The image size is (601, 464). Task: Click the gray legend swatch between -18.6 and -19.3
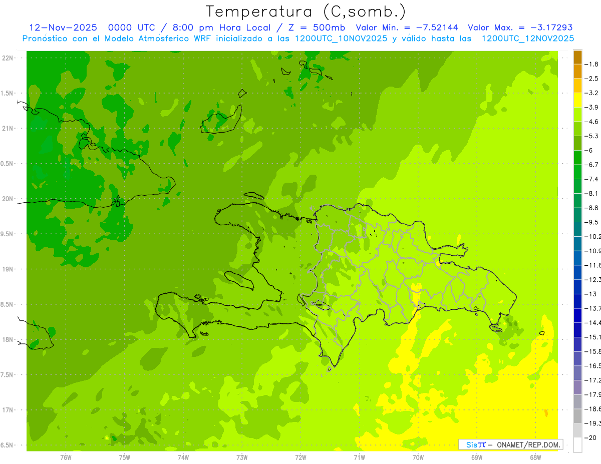click(x=577, y=416)
